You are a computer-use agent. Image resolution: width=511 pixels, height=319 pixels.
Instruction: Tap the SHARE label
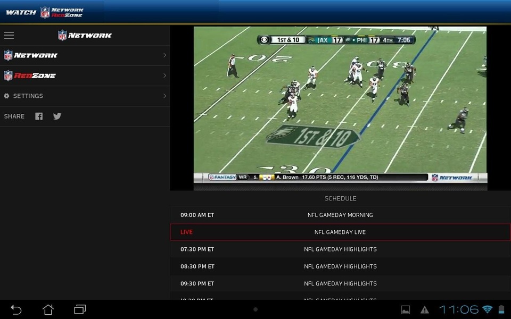pos(14,116)
